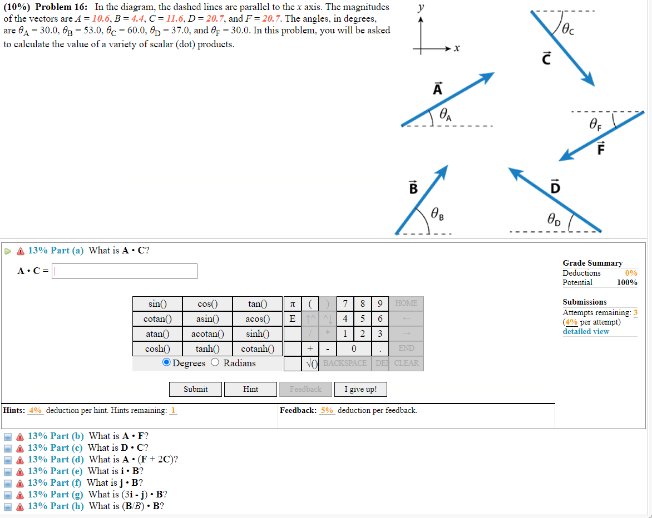Select the Degrees radio button

pos(166,362)
